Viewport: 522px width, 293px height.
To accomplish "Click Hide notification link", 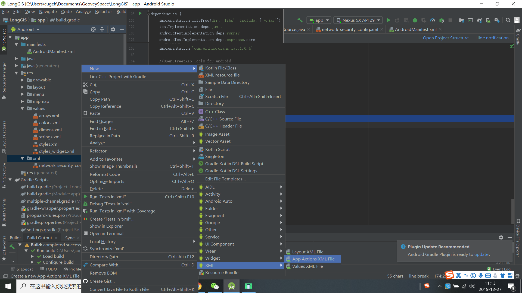I will click(492, 38).
